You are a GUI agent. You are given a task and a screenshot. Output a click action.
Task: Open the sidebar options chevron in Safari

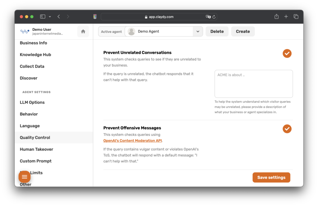pyautogui.click(x=50, y=17)
